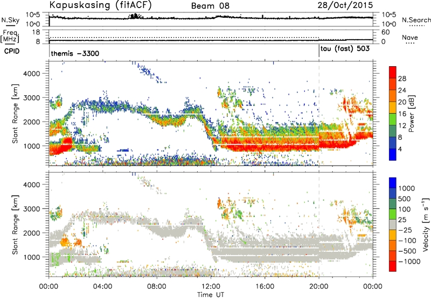Click the '1000' velocity colorbar tick value

pyautogui.click(x=406, y=188)
